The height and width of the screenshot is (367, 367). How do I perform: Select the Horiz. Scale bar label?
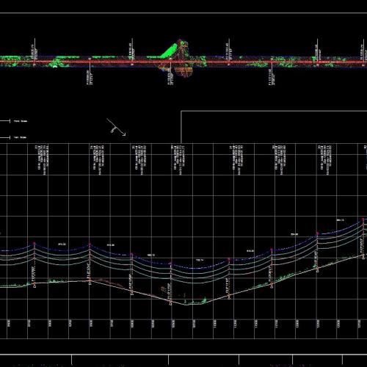tap(21, 121)
